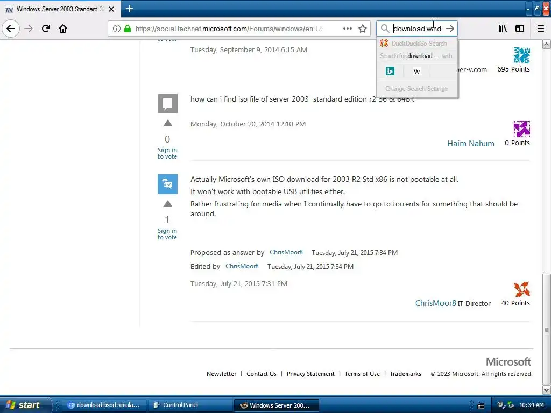The width and height of the screenshot is (551, 413).
Task: Click the page scrollbar down arrow
Action: [546, 390]
